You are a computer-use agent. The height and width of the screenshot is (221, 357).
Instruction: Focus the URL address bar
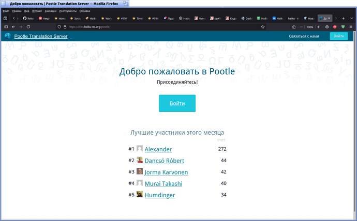coord(155,27)
